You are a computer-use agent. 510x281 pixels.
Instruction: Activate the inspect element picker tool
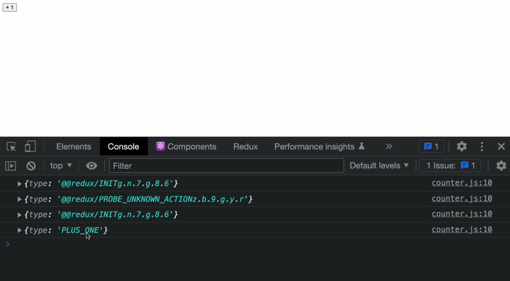click(12, 146)
